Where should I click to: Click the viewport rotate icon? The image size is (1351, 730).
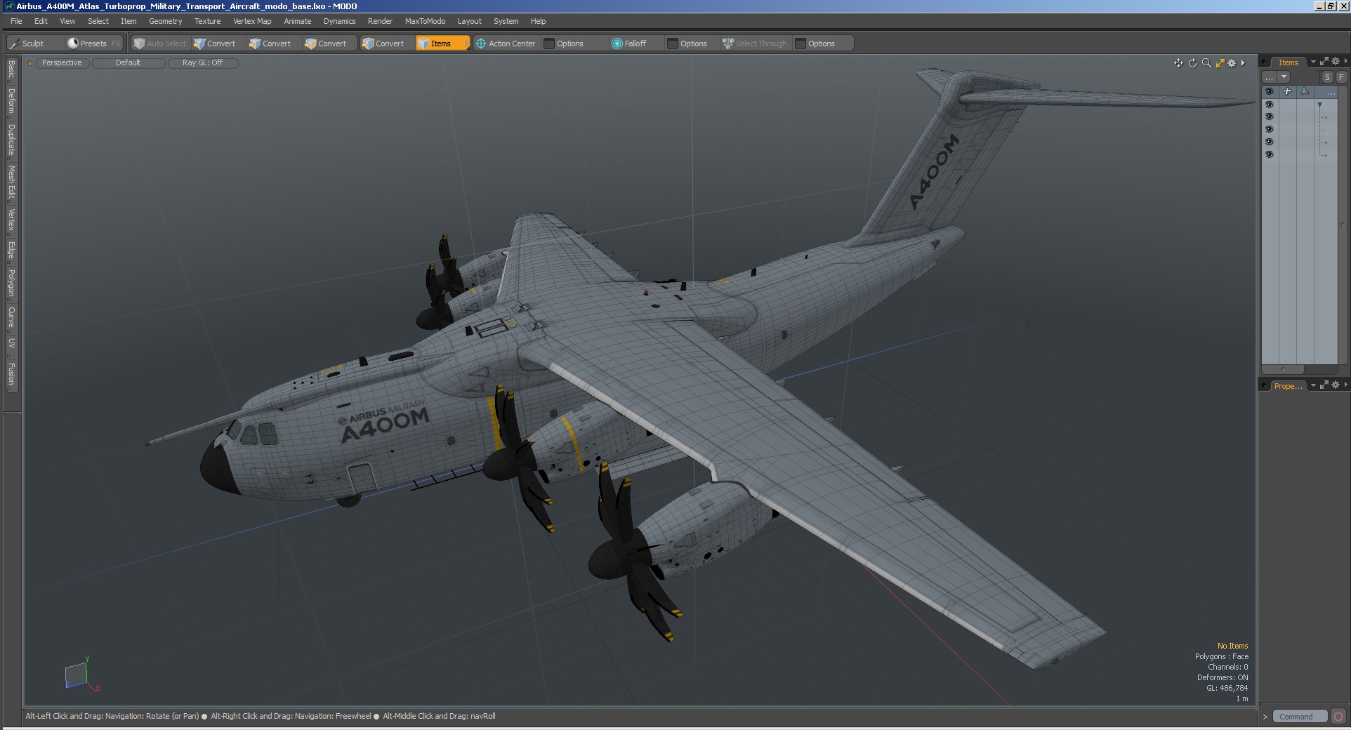click(1192, 63)
